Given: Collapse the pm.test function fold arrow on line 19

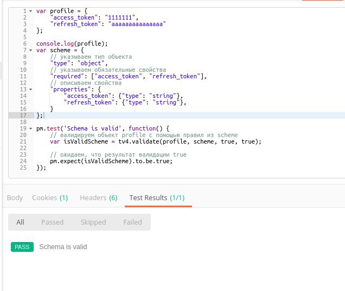Looking at the screenshot, I should tap(30, 128).
